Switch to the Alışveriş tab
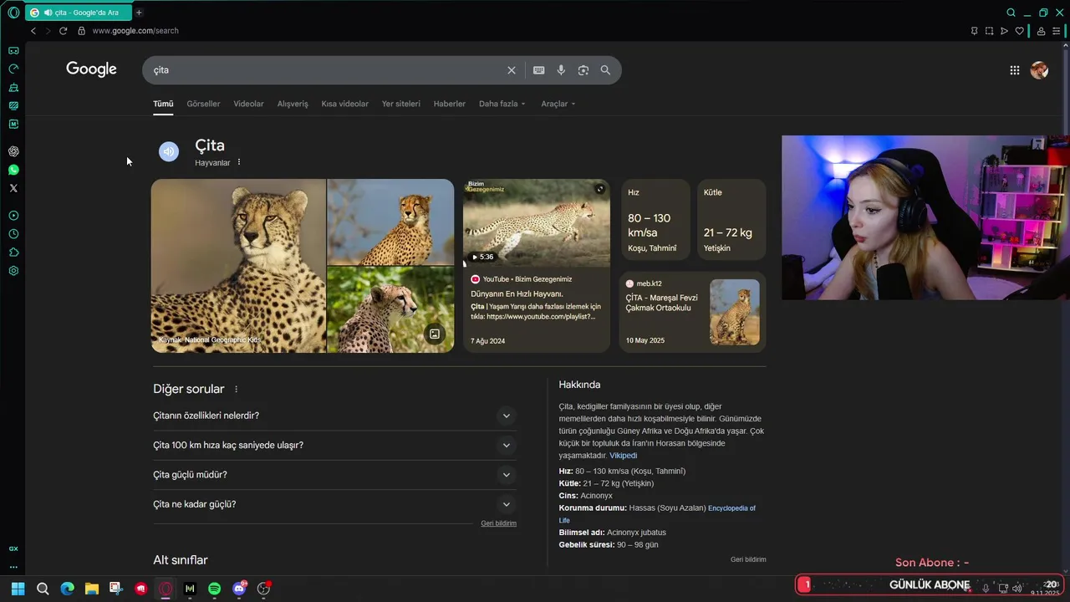Viewport: 1070px width, 602px height. click(293, 104)
